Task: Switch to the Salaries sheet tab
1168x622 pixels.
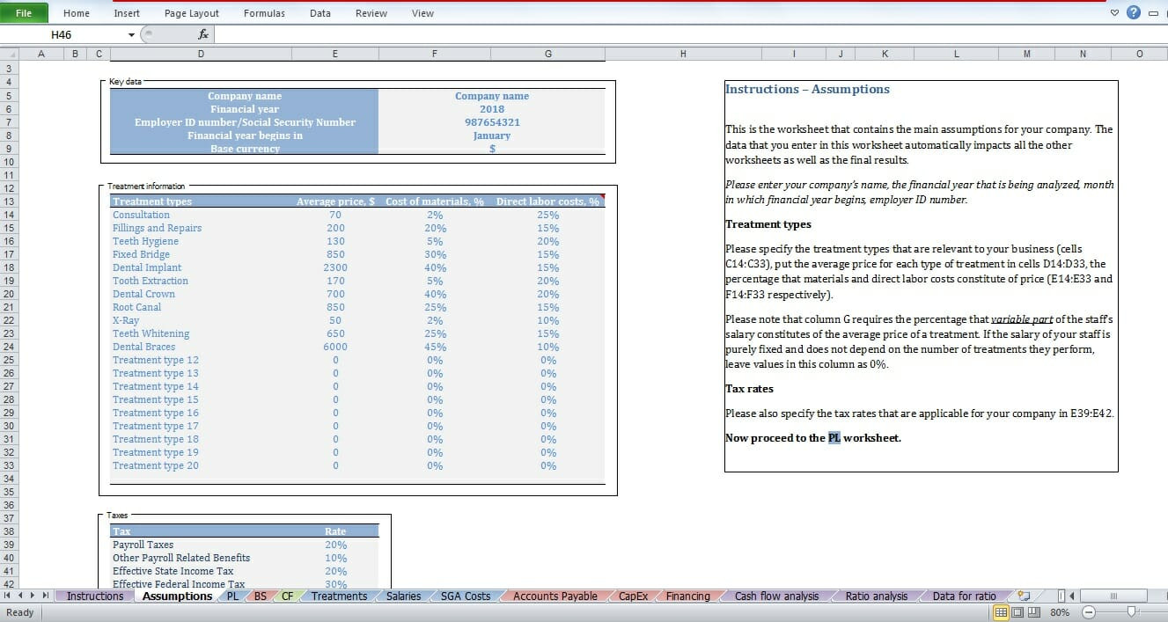Action: coord(403,596)
